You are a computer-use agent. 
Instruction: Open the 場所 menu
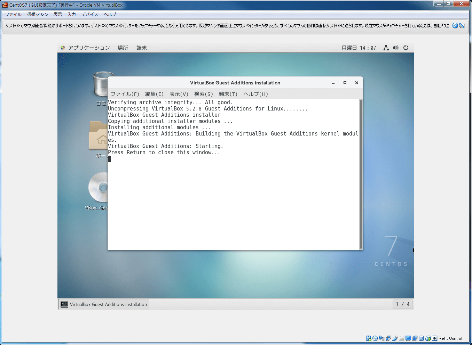click(123, 48)
